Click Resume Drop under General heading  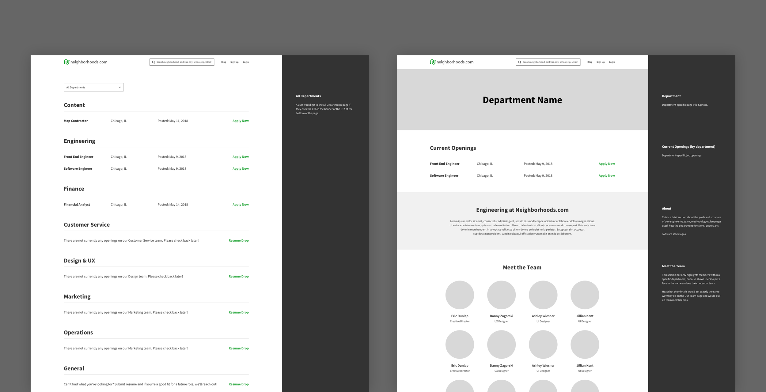click(239, 384)
